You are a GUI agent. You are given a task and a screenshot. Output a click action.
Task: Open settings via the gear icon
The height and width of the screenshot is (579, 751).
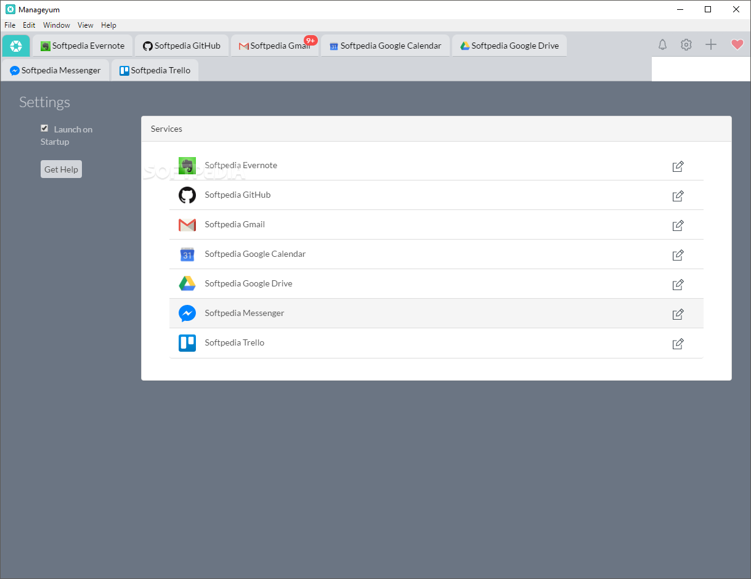[x=686, y=45]
